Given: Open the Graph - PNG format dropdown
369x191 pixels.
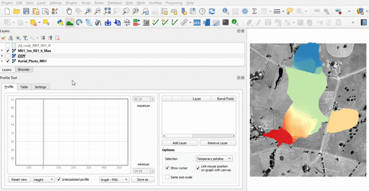Looking at the screenshot, I should (113, 180).
